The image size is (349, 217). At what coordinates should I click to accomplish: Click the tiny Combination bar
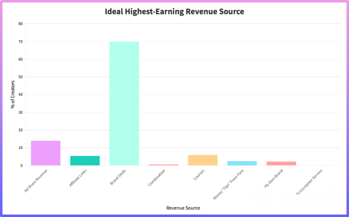click(163, 165)
